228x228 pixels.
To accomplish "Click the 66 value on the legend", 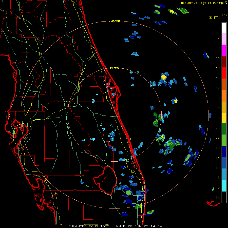I will pyautogui.click(x=218, y=28).
